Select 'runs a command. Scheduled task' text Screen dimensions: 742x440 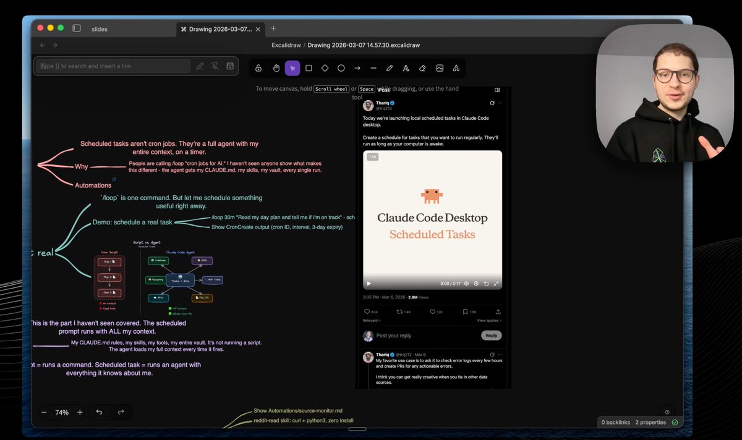point(116,369)
